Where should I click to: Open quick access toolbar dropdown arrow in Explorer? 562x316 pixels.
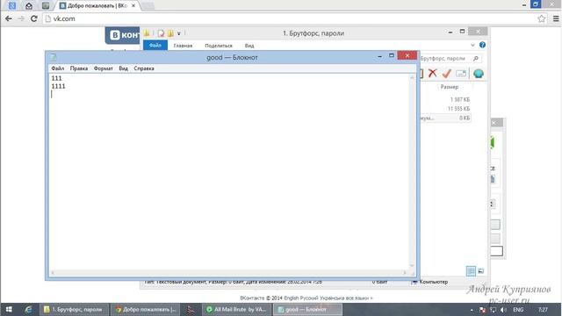[179, 33]
